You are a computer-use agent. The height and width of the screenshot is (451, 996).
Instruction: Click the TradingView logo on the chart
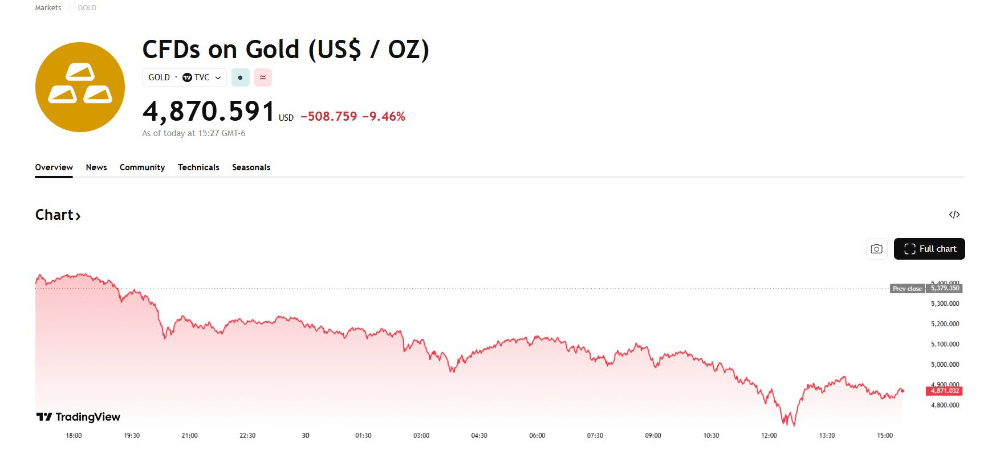pos(78,417)
